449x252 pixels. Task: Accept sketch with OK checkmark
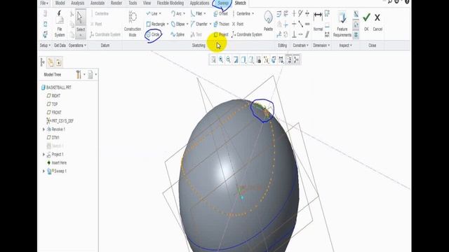[366, 21]
